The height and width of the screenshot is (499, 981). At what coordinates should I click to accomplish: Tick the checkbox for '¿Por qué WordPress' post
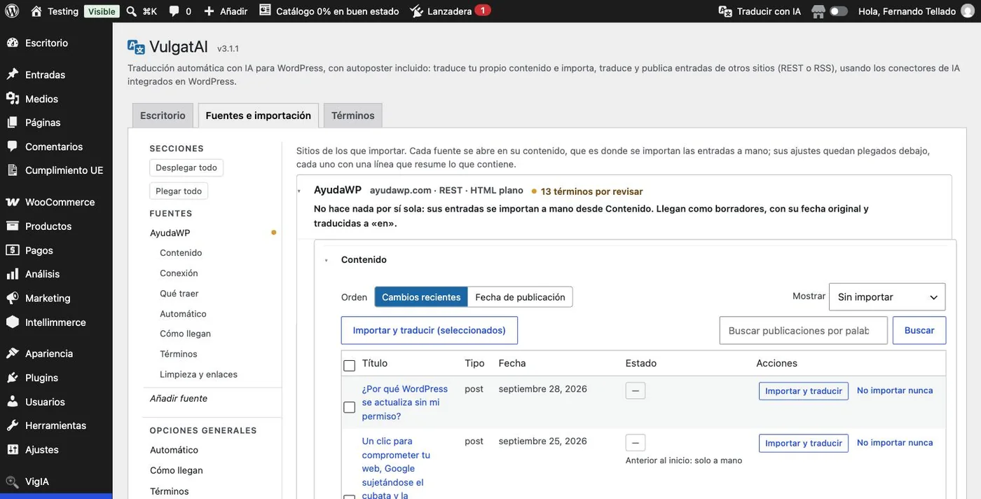[x=349, y=407]
